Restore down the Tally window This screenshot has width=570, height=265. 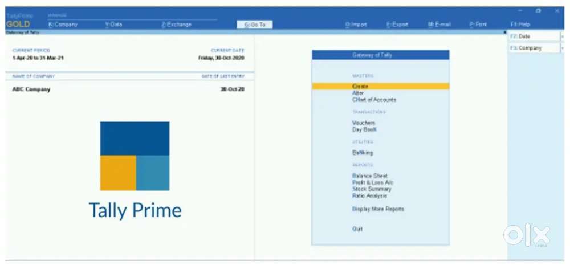coord(538,11)
